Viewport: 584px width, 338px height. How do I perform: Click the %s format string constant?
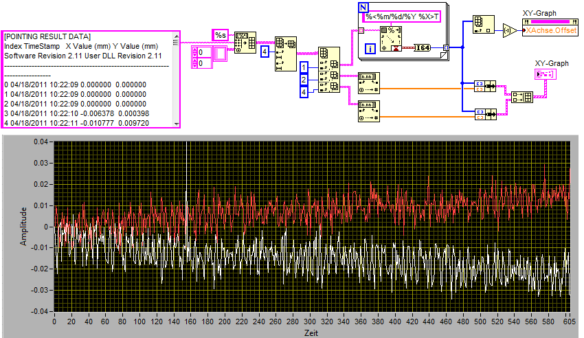coord(220,35)
